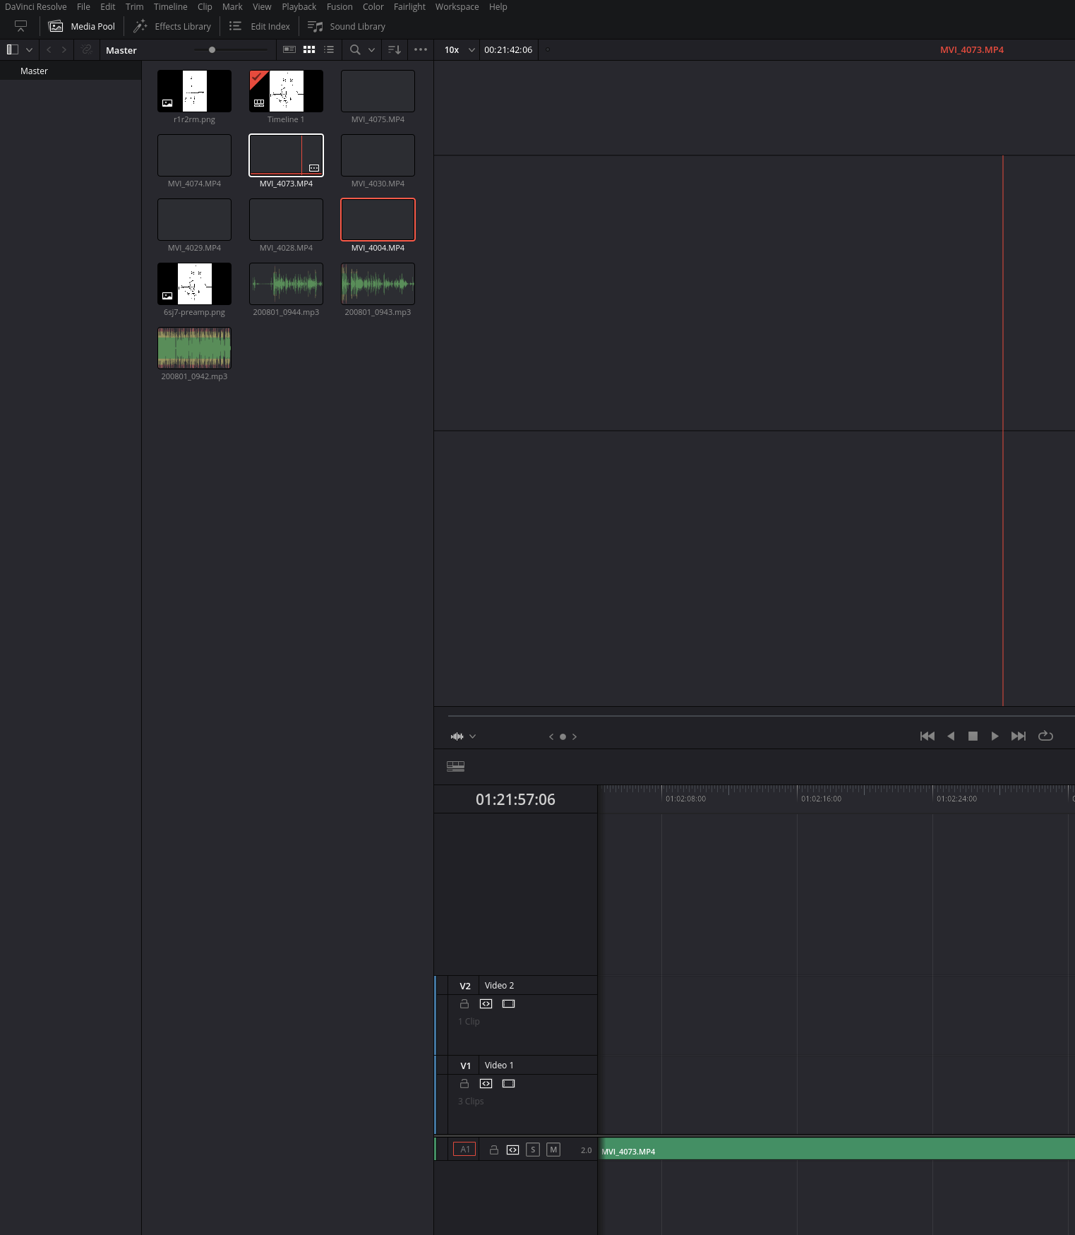
Task: Toggle auto track selector on Video 1
Action: click(486, 1083)
